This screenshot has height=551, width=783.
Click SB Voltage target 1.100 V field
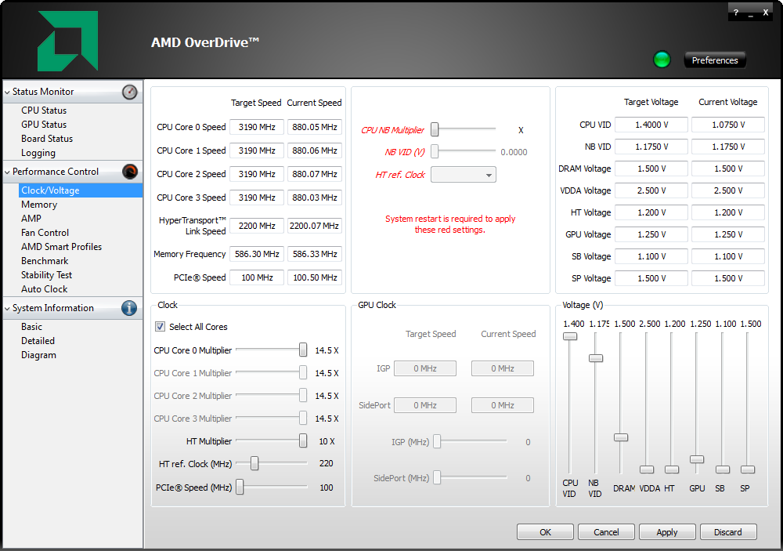click(651, 256)
